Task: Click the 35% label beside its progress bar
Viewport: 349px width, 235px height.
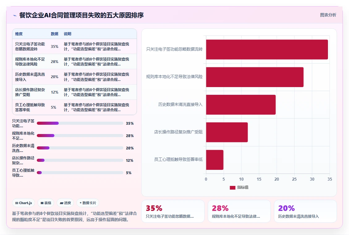Action: [x=130, y=124]
